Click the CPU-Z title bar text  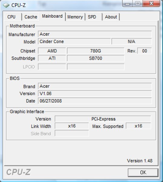[x=18, y=5]
